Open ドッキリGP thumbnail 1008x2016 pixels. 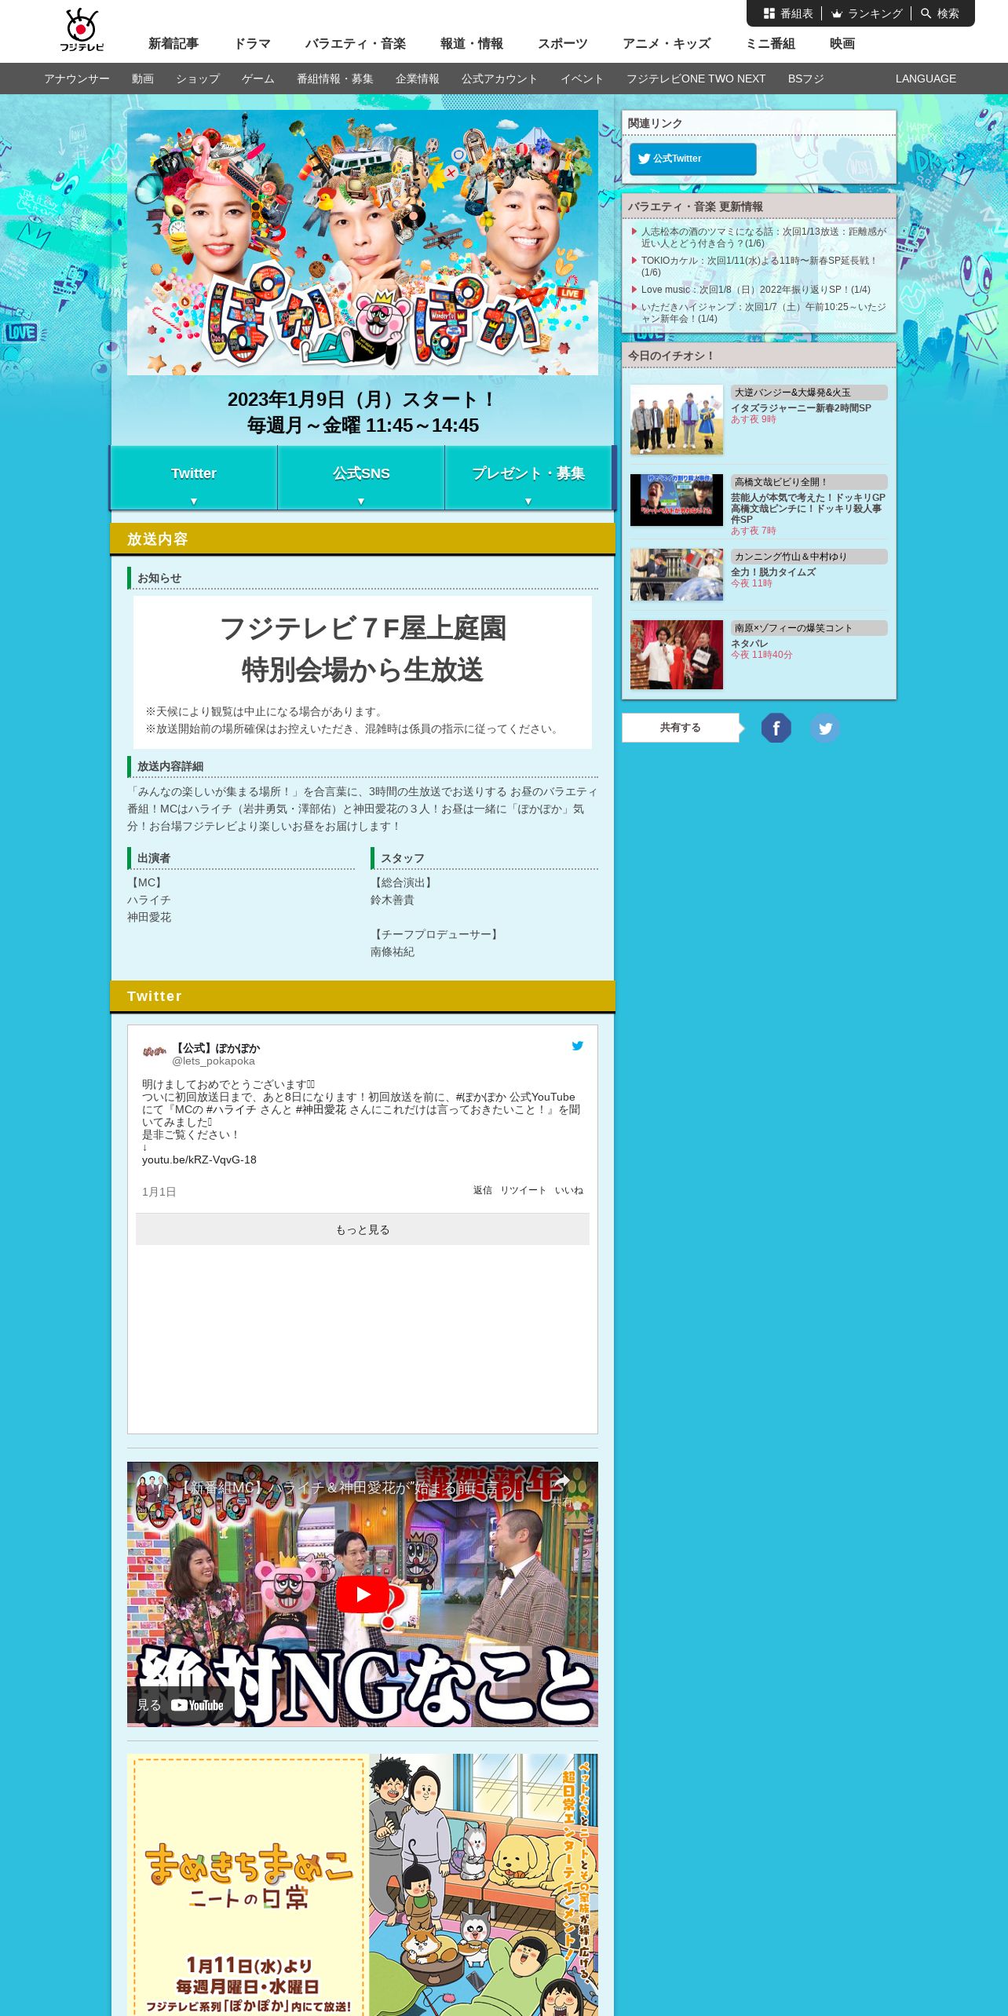(677, 500)
